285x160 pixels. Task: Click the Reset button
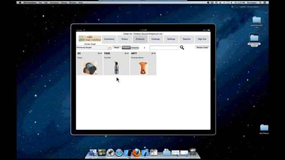click(117, 48)
